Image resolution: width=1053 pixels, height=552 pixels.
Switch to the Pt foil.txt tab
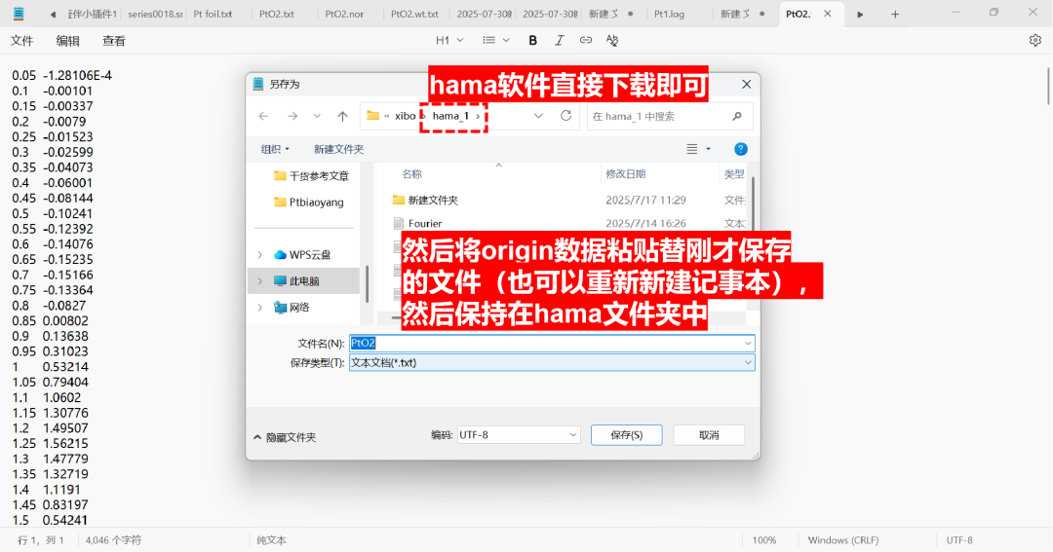click(x=213, y=14)
